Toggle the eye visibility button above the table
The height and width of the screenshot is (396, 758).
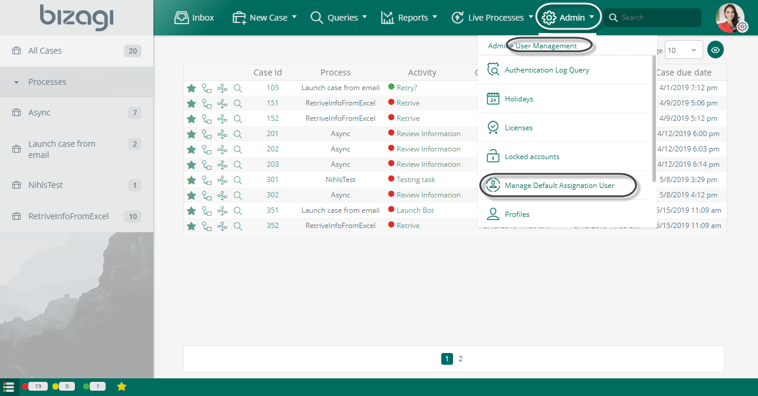point(716,50)
